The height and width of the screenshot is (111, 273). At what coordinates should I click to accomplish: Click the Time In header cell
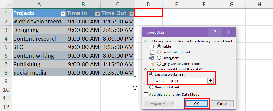click(83, 13)
